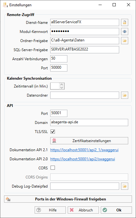
Task: Click the Einstellungen window title icon
Action: pos(5,5)
